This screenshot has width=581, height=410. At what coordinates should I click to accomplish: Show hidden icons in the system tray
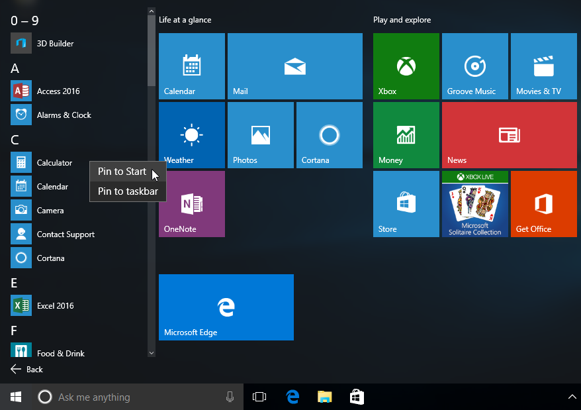pos(572,397)
